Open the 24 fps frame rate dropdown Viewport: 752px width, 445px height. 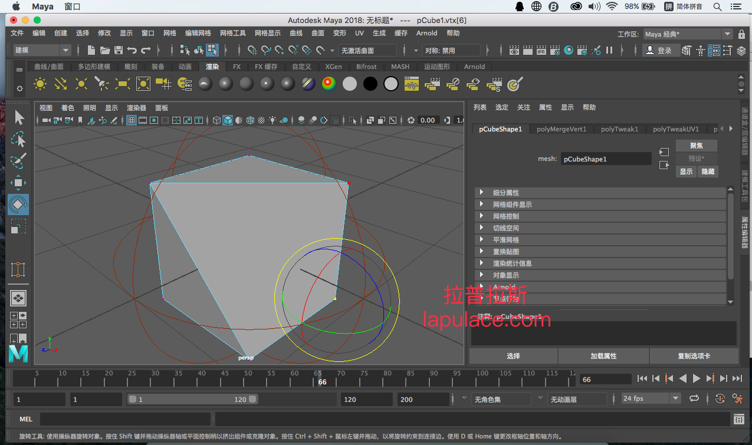tap(651, 398)
